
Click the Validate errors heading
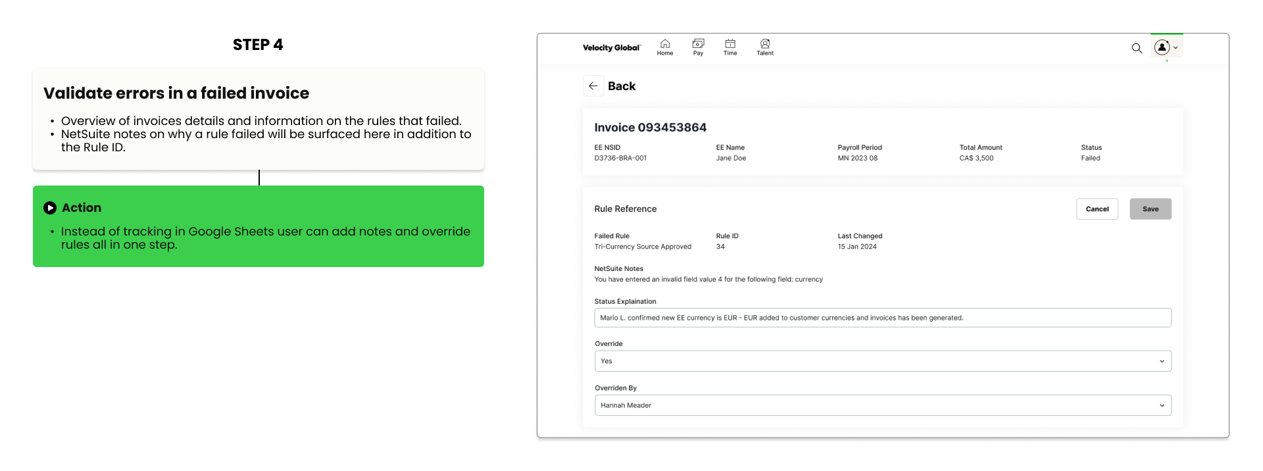point(176,93)
